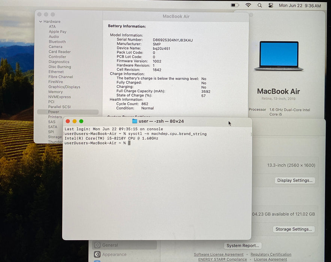Select SPI entry in sidebar
Screen dimensions: 331x262
pyautogui.click(x=51, y=132)
